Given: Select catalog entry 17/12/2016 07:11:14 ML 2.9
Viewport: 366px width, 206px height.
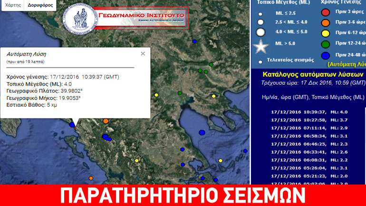Looking at the screenshot, I should (309, 128).
